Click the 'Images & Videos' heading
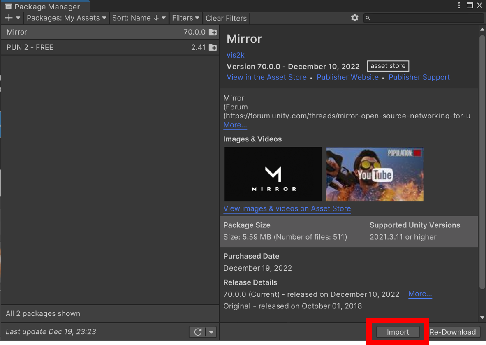Screen dimensions: 486x345 pyautogui.click(x=252, y=139)
